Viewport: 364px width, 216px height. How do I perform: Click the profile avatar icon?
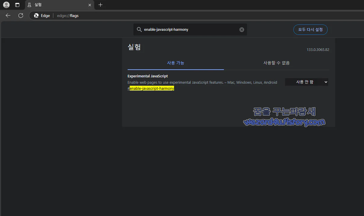[6, 5]
